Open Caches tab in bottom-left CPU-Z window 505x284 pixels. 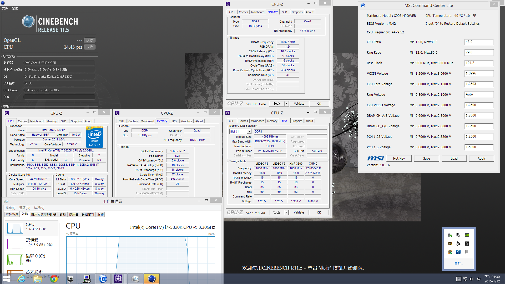click(23, 121)
